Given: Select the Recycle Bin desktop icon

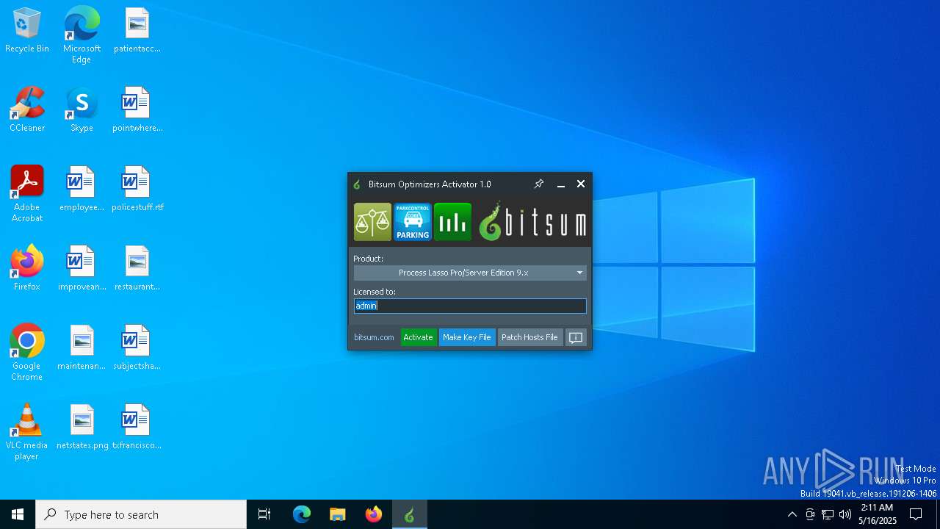Looking at the screenshot, I should pyautogui.click(x=27, y=31).
